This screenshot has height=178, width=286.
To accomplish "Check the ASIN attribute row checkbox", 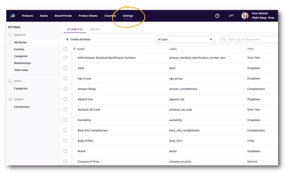I will [65, 58].
